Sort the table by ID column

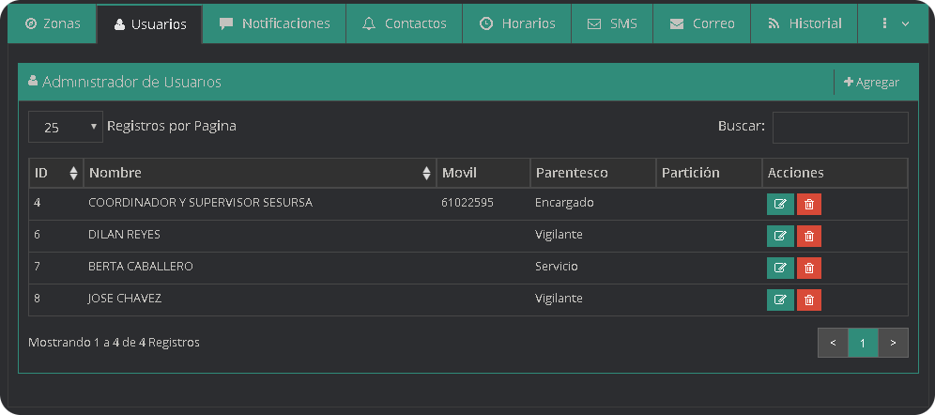coord(56,173)
